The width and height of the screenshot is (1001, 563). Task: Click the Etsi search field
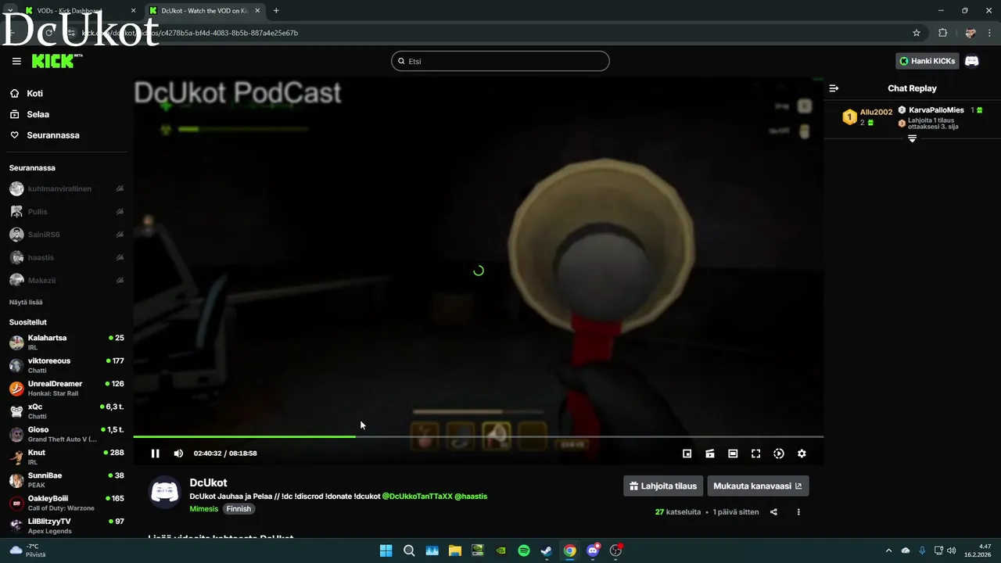pyautogui.click(x=500, y=61)
